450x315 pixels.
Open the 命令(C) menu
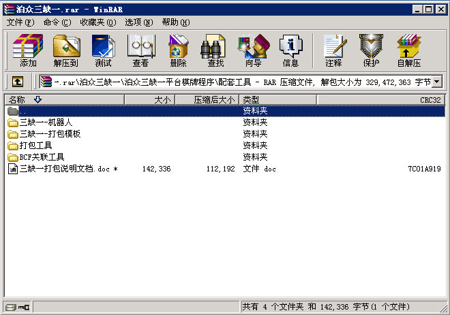(57, 22)
